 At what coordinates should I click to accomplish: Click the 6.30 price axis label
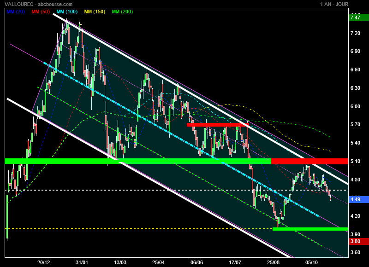(x=355, y=88)
